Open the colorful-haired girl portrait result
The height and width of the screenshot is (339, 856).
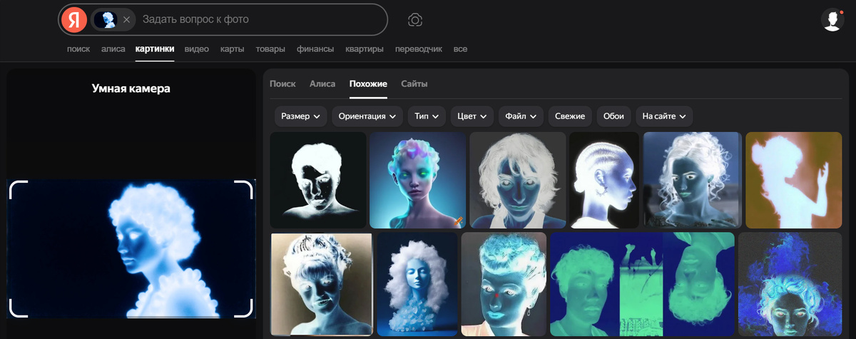tap(418, 180)
